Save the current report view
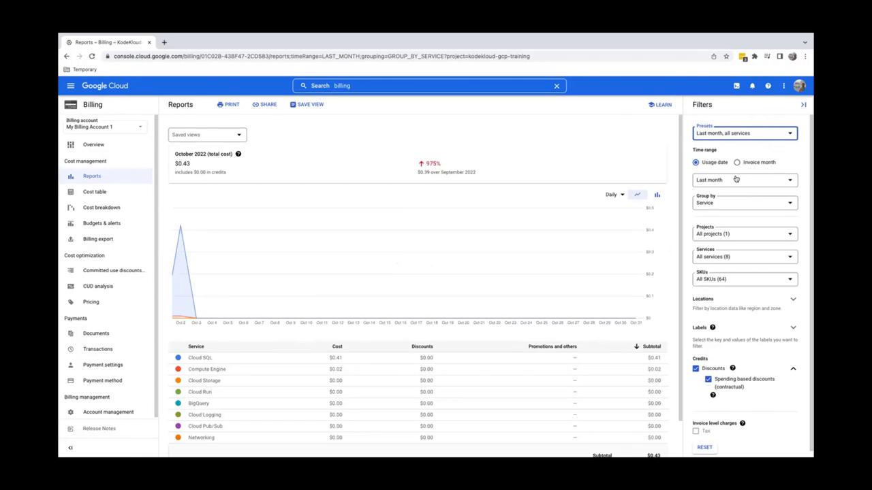This screenshot has width=872, height=490. [x=307, y=105]
